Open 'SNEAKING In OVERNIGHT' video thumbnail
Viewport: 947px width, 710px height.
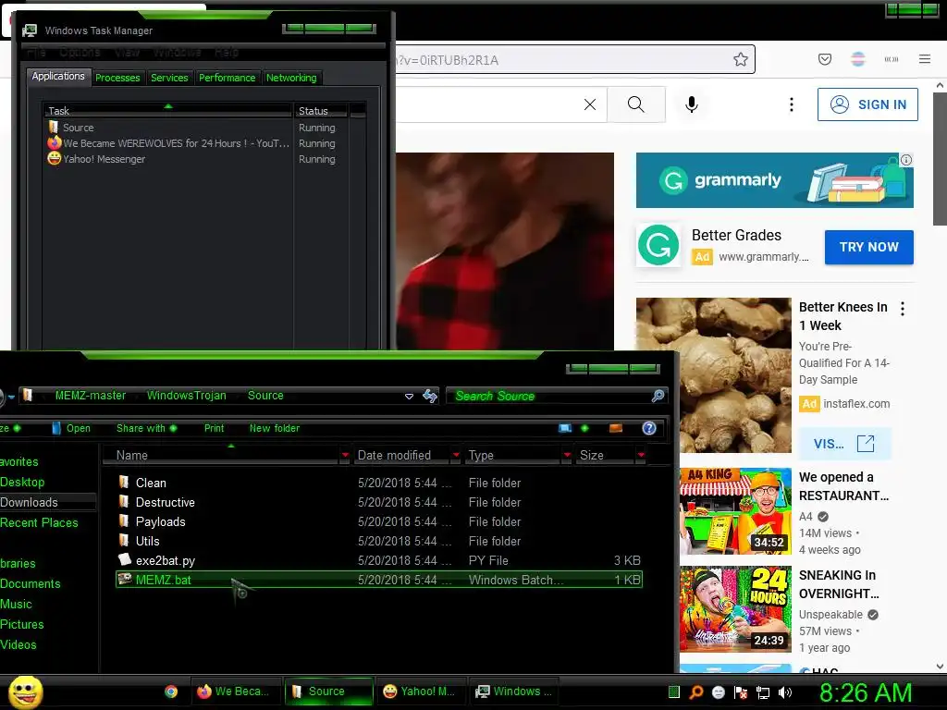[735, 608]
